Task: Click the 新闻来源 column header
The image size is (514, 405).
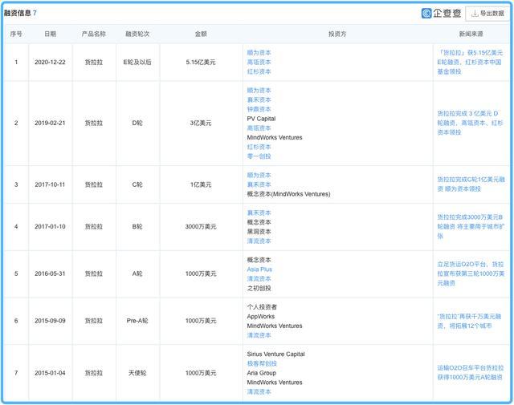Action: pyautogui.click(x=471, y=34)
